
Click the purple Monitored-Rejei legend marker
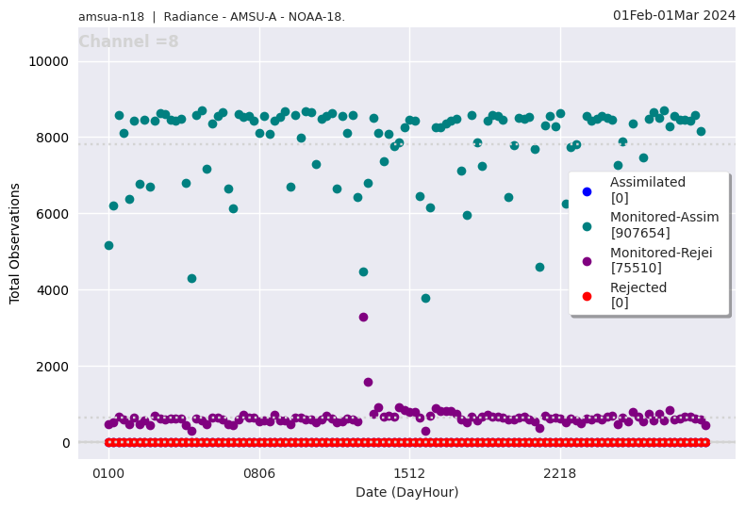click(587, 261)
